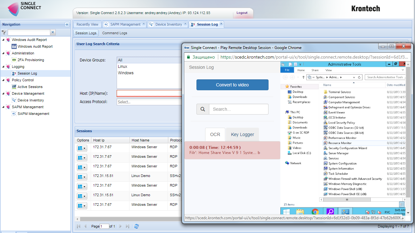Collapse the Windows Audit Report tree node
The height and width of the screenshot is (233, 415).
(4, 40)
